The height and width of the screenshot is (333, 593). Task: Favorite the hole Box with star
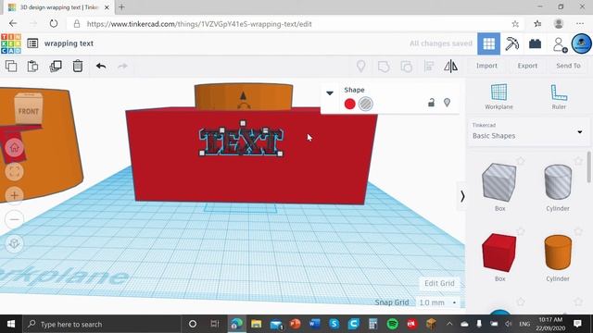[x=521, y=161]
